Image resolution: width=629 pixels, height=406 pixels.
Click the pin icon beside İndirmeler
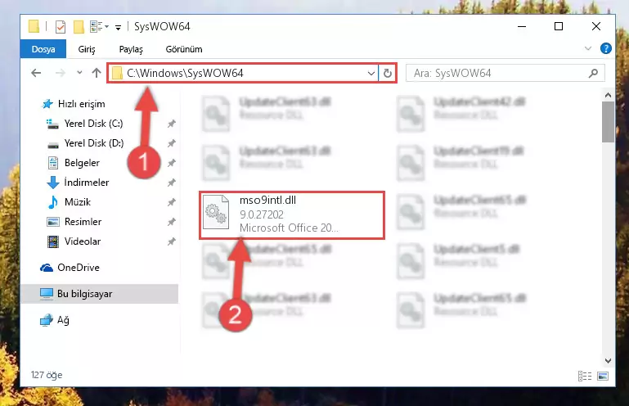171,183
